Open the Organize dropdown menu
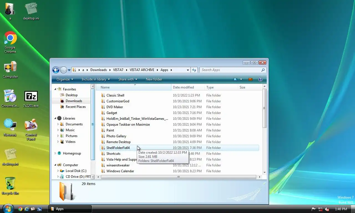 pos(65,79)
